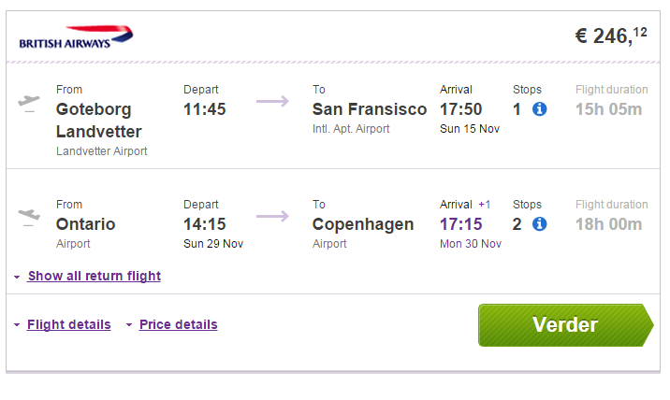Open Show all return flight link
Viewport: 670px width, 400px height.
point(95,277)
